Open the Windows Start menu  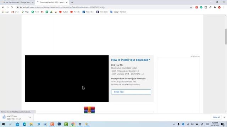[x=3, y=124]
